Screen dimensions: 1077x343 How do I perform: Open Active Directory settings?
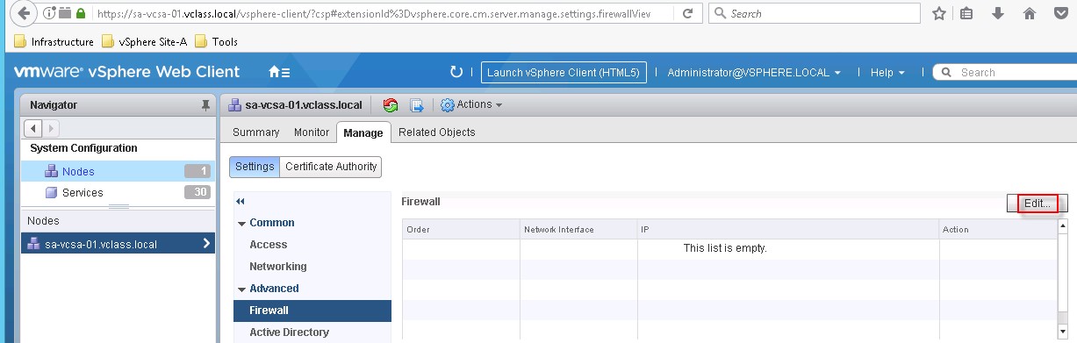tap(289, 332)
